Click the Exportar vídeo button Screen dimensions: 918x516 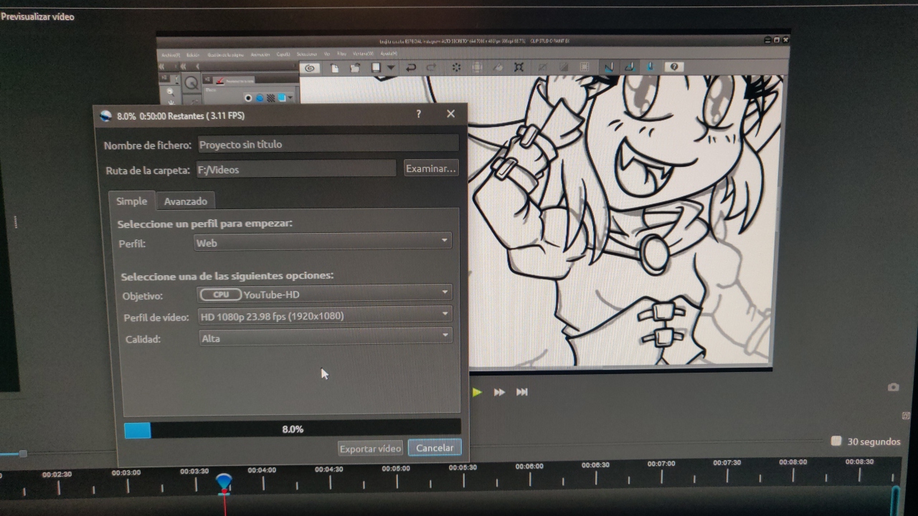pyautogui.click(x=370, y=448)
